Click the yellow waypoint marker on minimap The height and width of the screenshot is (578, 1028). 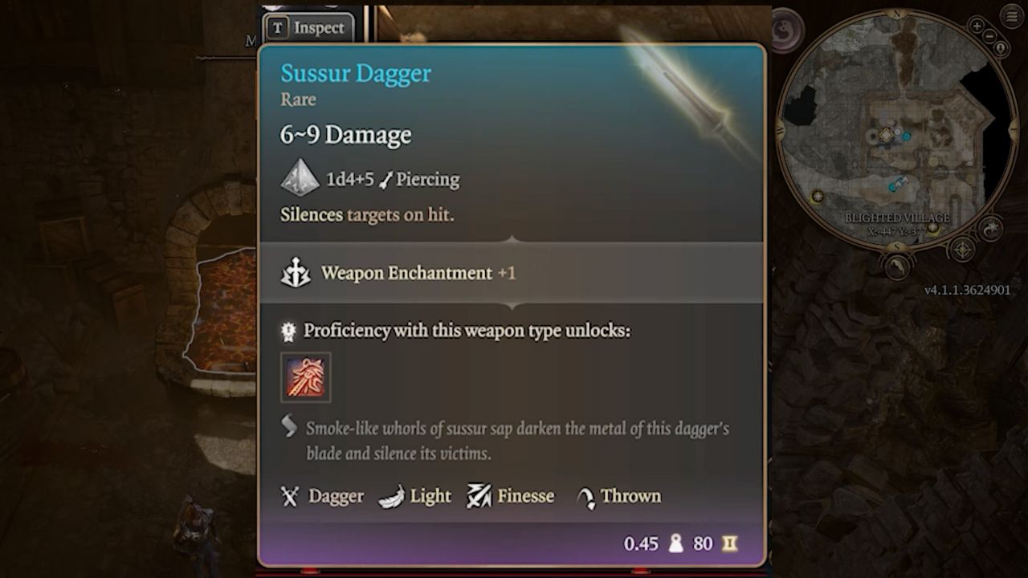[818, 196]
